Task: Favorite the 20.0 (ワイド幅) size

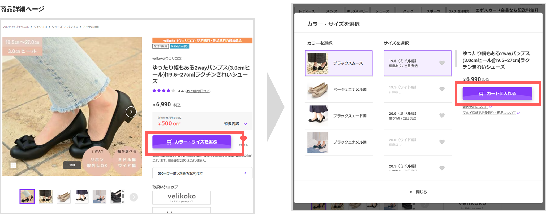Action: pyautogui.click(x=442, y=142)
